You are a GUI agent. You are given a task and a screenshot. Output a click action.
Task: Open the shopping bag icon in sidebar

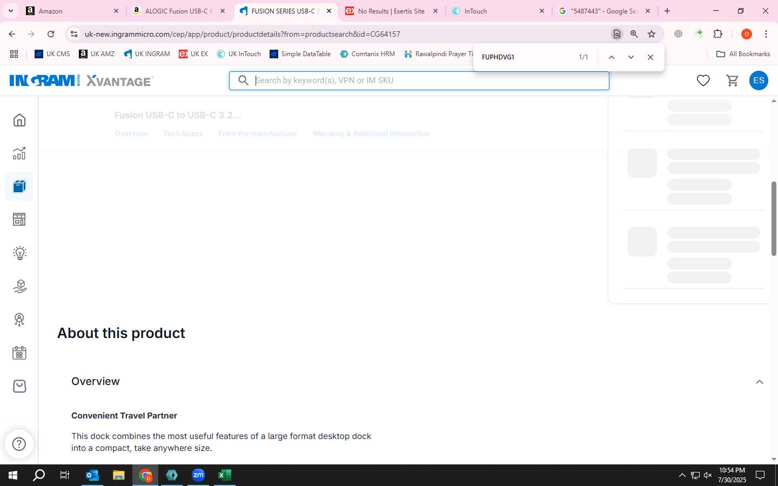tap(19, 386)
